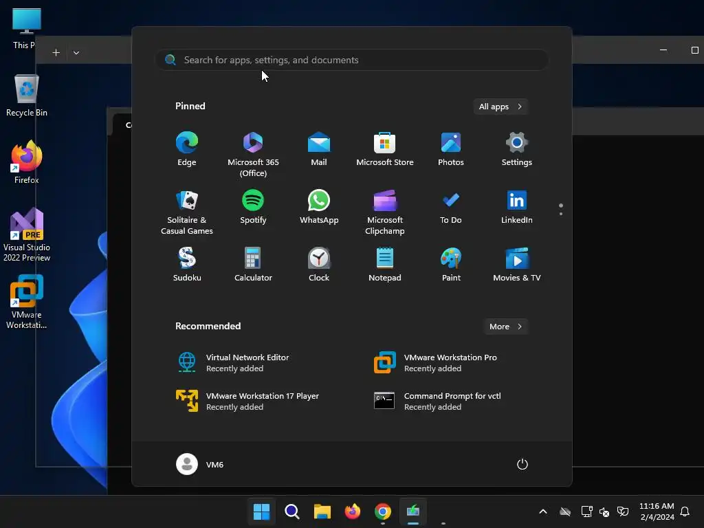Launch Movies & TV
704x528 pixels.
[x=517, y=265]
